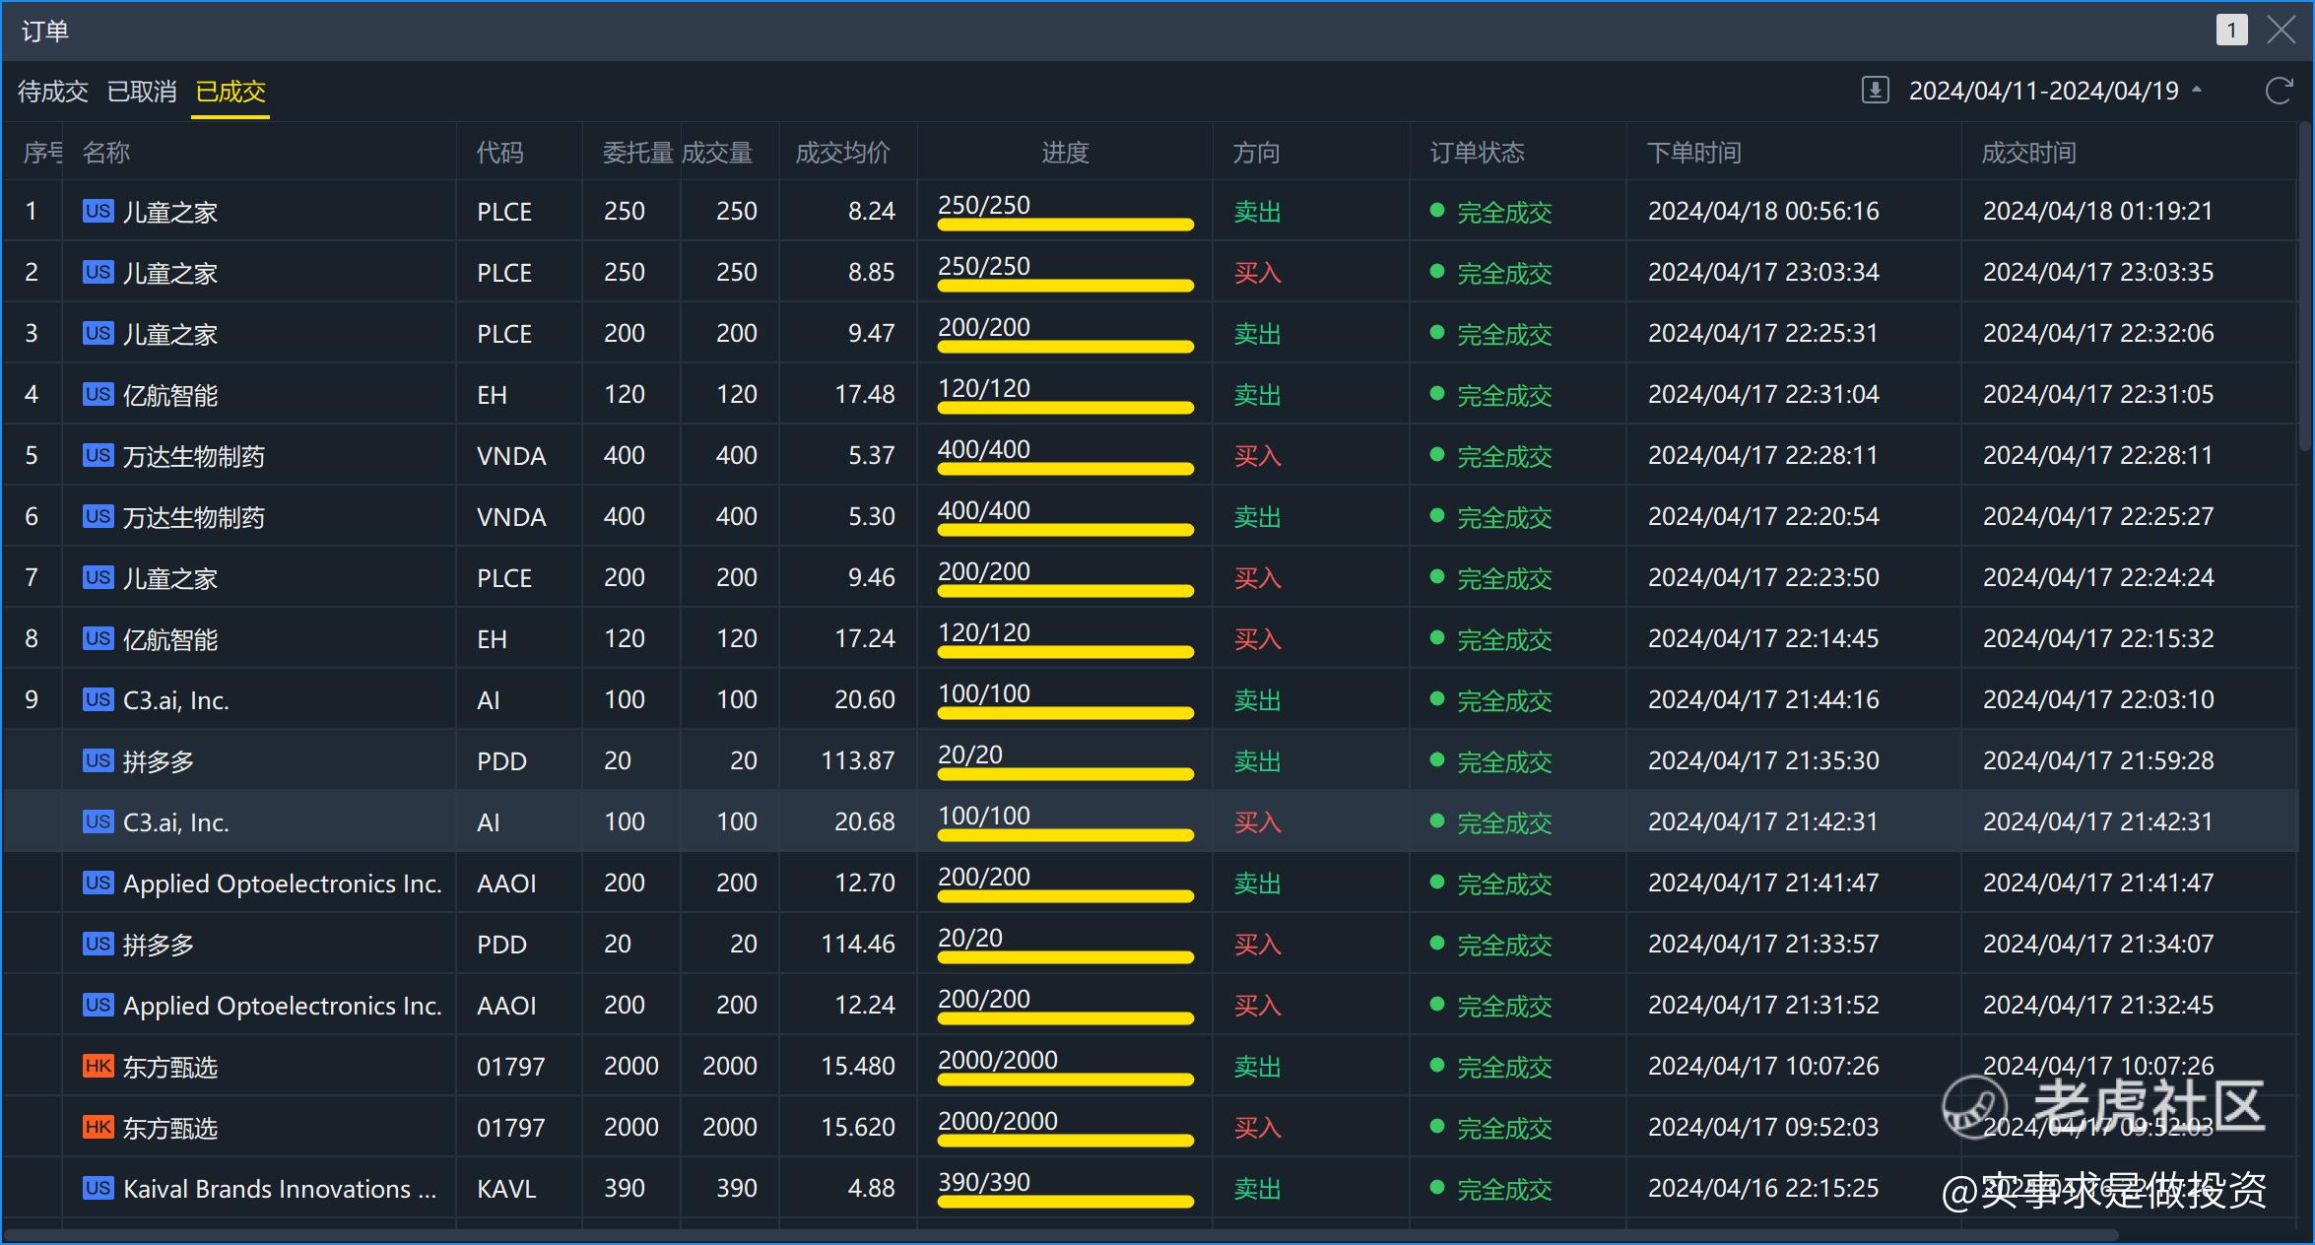
Task: Click order time 2024/04/17 09:52:03
Action: (1763, 1127)
